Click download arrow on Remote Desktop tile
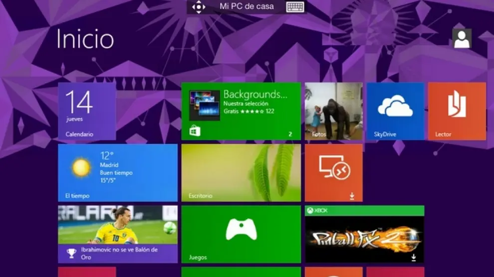 tap(352, 196)
